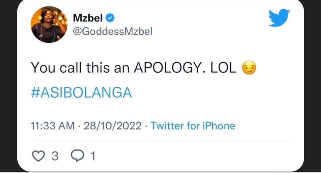
Task: Click the divider line above like count
Action: click(160, 140)
